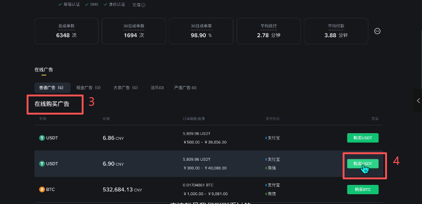The image size is (422, 204).
Task: Buy USDT at 6.90 CNY
Action: (x=363, y=163)
